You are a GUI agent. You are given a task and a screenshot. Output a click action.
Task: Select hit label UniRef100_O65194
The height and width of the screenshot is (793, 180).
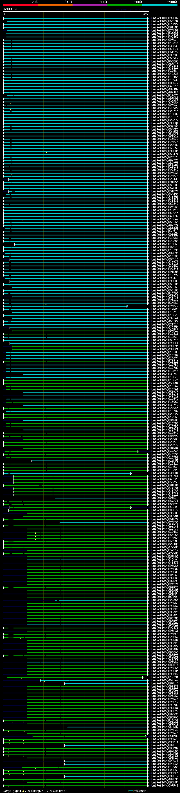point(165,21)
